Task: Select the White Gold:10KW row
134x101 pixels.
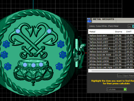Action: tap(111, 61)
